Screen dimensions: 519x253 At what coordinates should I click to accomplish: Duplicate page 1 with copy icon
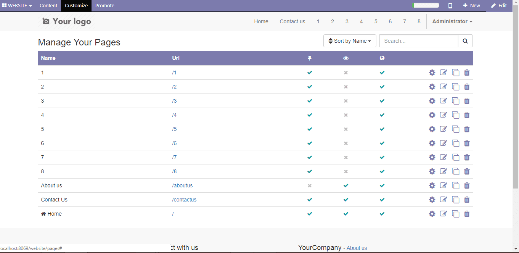456,73
